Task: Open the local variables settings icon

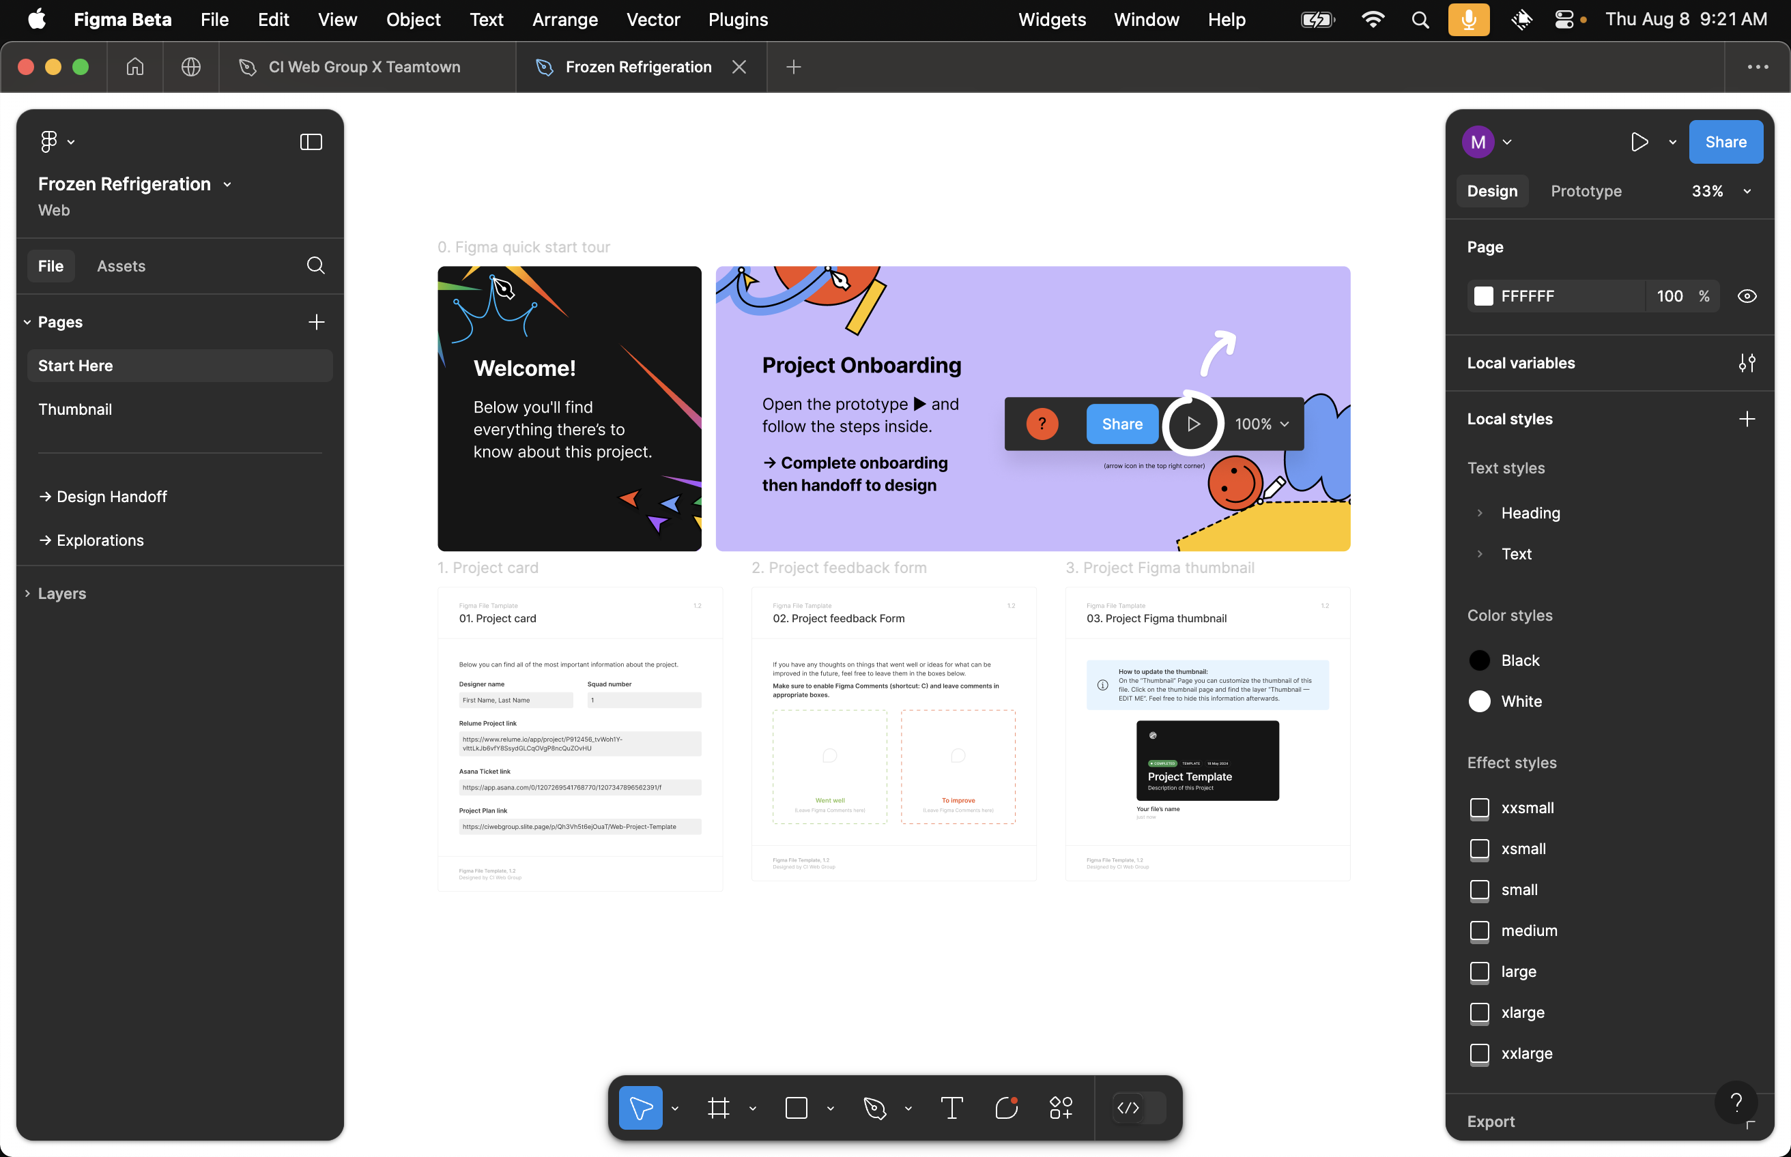Action: pyautogui.click(x=1747, y=363)
